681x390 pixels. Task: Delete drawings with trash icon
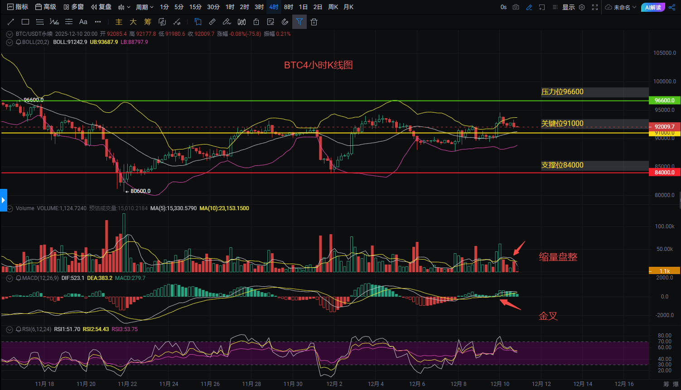coord(314,22)
